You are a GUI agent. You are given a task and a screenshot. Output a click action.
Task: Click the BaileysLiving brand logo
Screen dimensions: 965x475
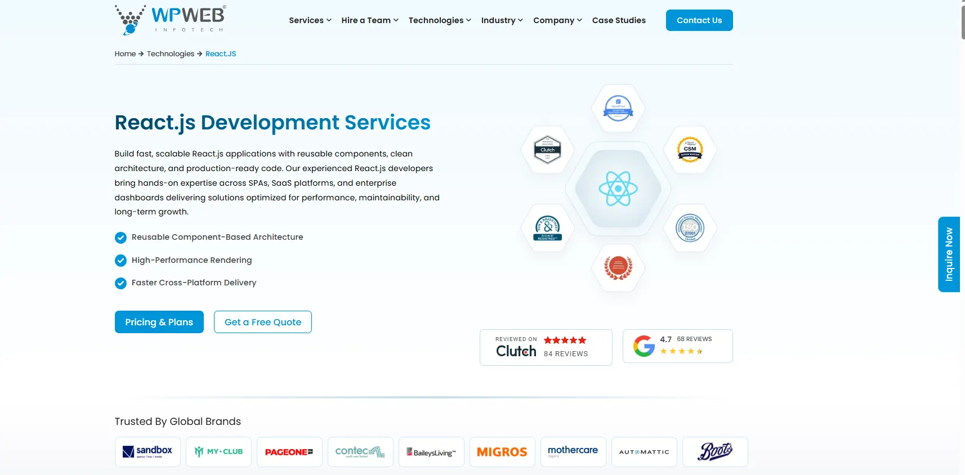tap(431, 452)
